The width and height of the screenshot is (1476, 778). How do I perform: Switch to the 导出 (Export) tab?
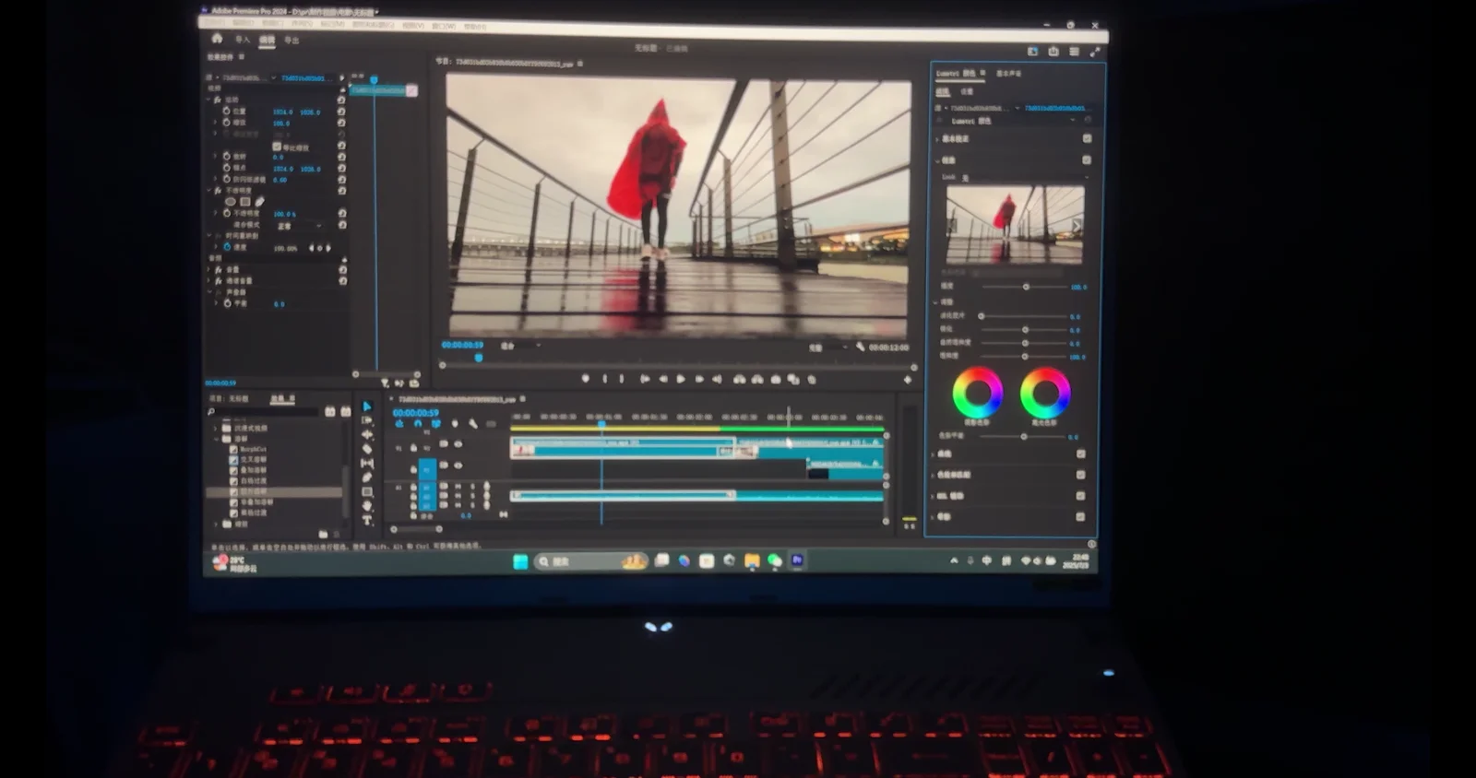[292, 41]
